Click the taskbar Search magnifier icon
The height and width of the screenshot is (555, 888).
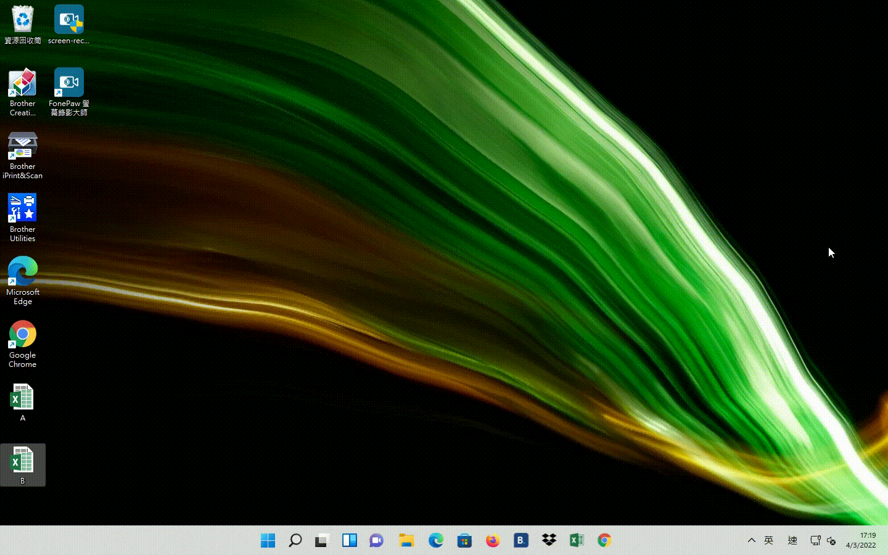point(295,540)
